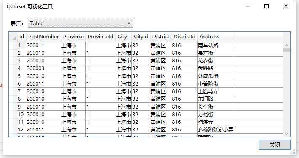This screenshot has height=158, width=299.
Task: Click the Id cell of row 12
Action: point(21,130)
